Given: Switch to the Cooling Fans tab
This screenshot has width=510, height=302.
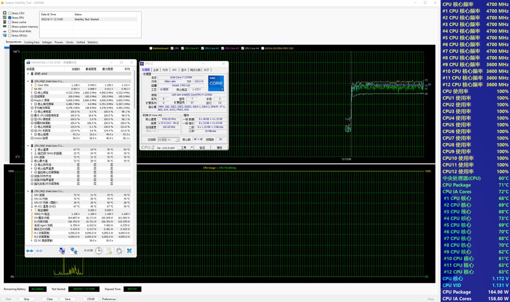Looking at the screenshot, I should (31, 42).
